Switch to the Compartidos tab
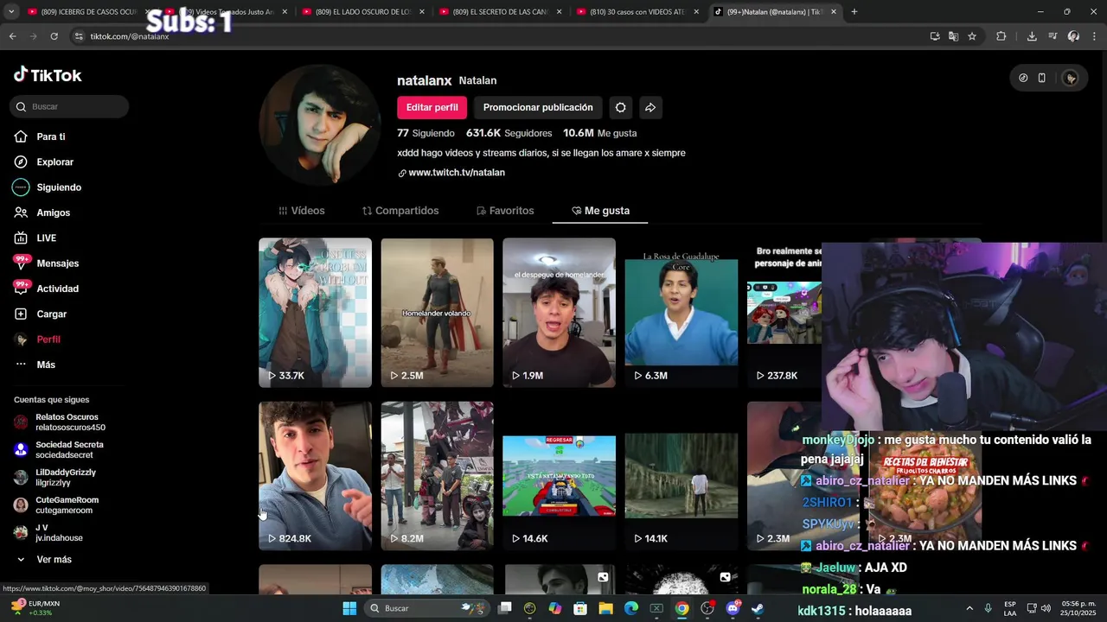1107x622 pixels. (x=400, y=211)
